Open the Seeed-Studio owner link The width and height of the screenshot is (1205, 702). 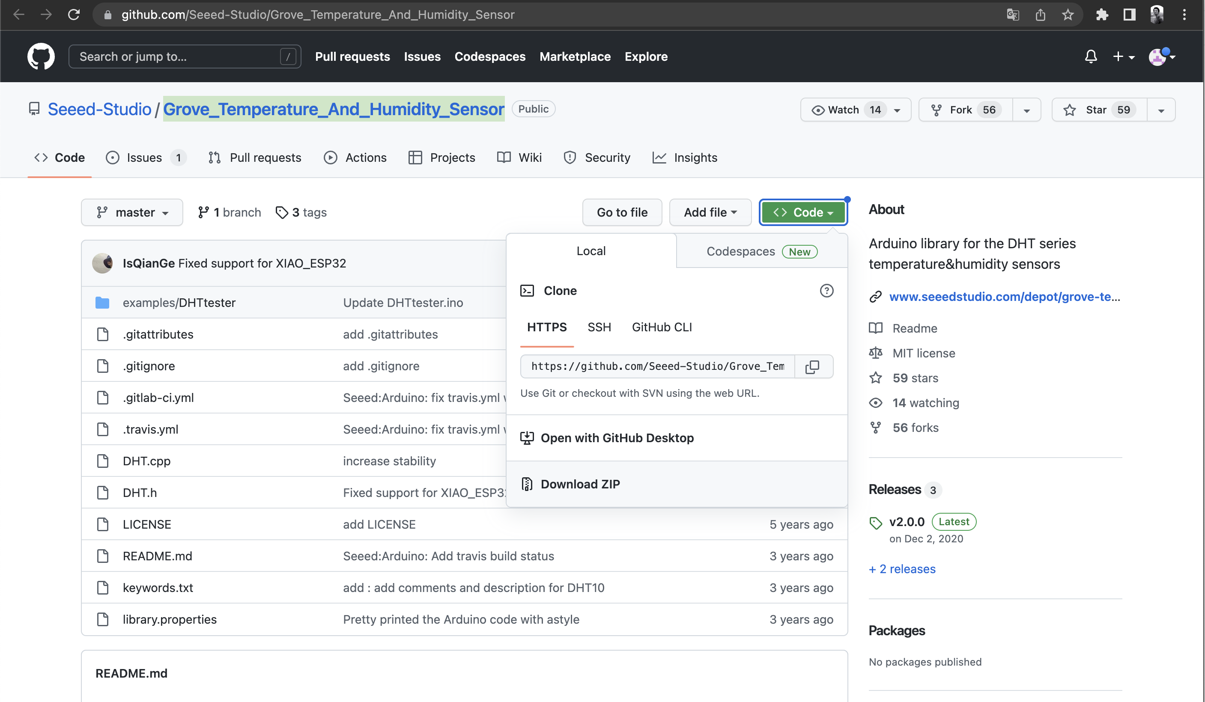click(x=99, y=110)
